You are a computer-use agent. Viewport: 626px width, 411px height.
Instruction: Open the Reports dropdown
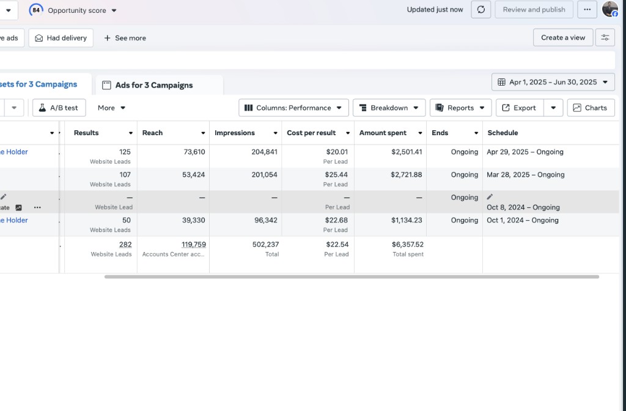coord(460,108)
